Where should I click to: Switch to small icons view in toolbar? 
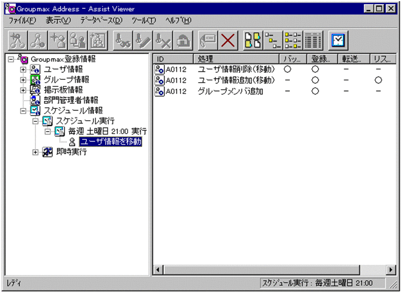[271, 40]
